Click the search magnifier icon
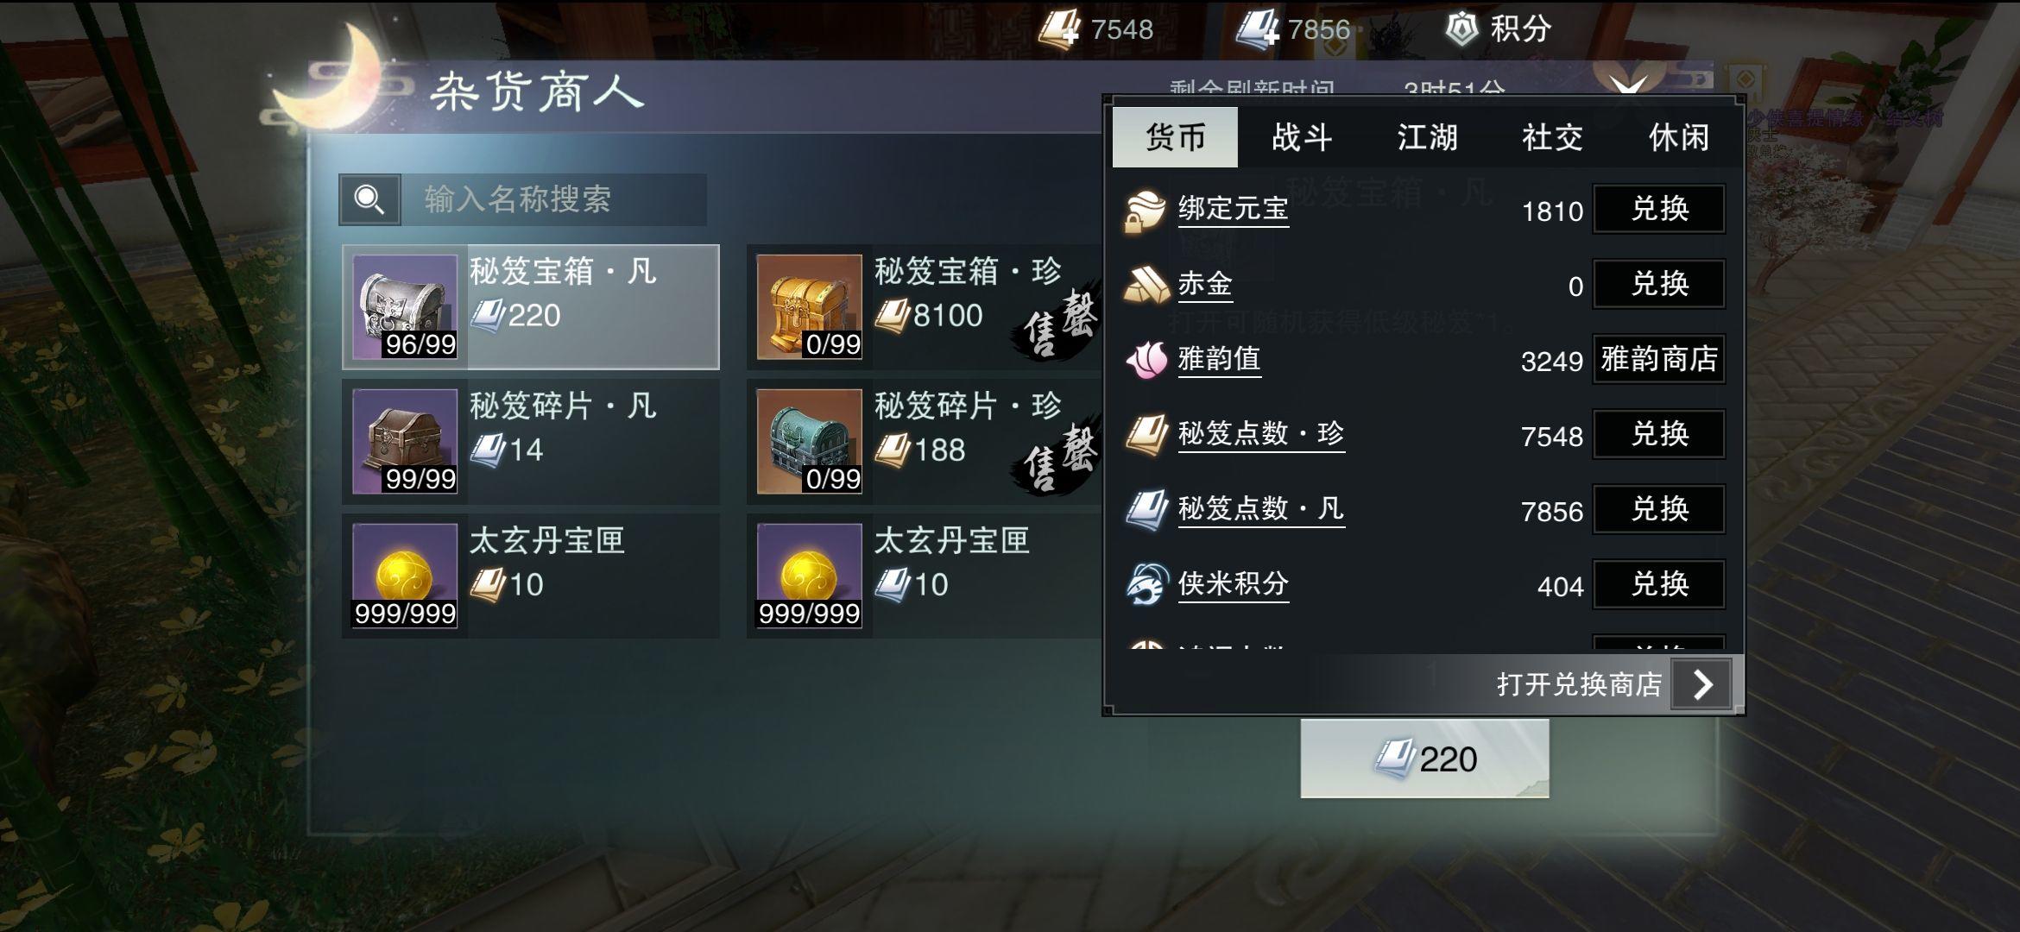The width and height of the screenshot is (2020, 932). pos(369,200)
